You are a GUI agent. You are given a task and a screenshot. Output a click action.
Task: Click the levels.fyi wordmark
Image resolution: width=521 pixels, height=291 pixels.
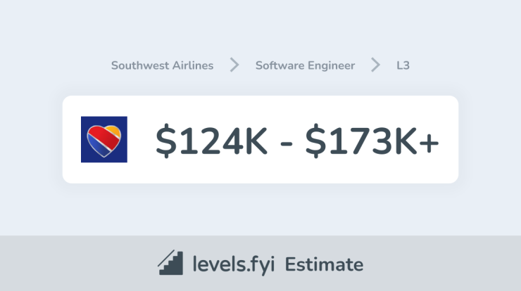click(x=234, y=264)
